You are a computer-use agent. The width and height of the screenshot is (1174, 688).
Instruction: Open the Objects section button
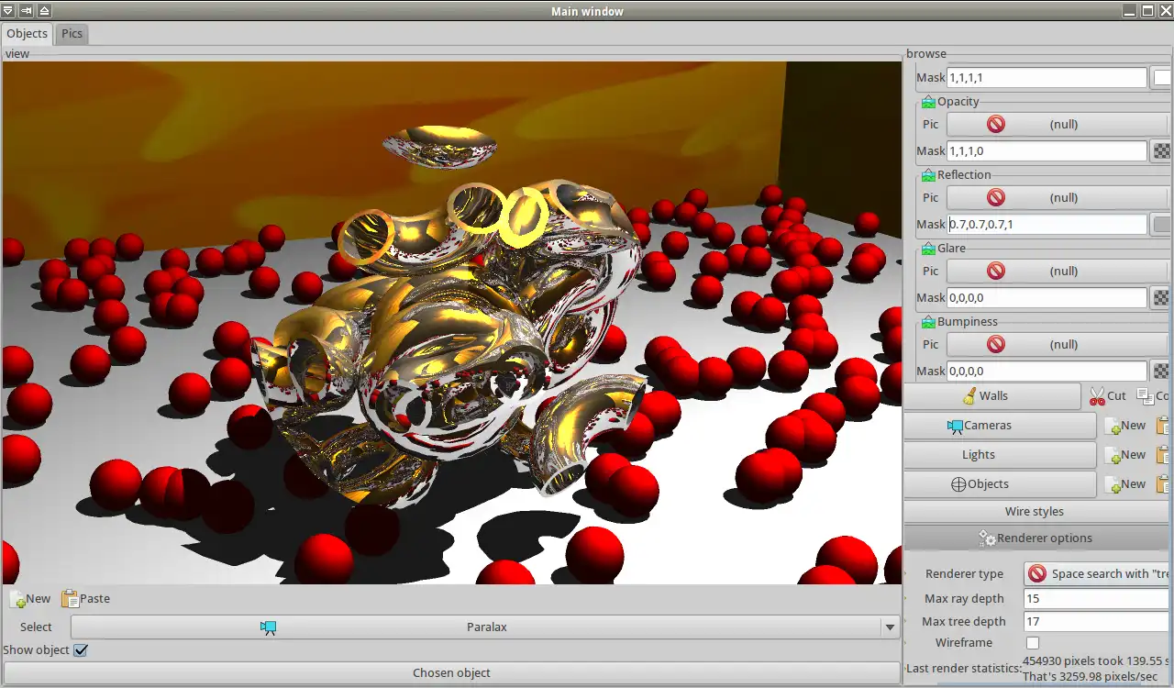click(1000, 484)
